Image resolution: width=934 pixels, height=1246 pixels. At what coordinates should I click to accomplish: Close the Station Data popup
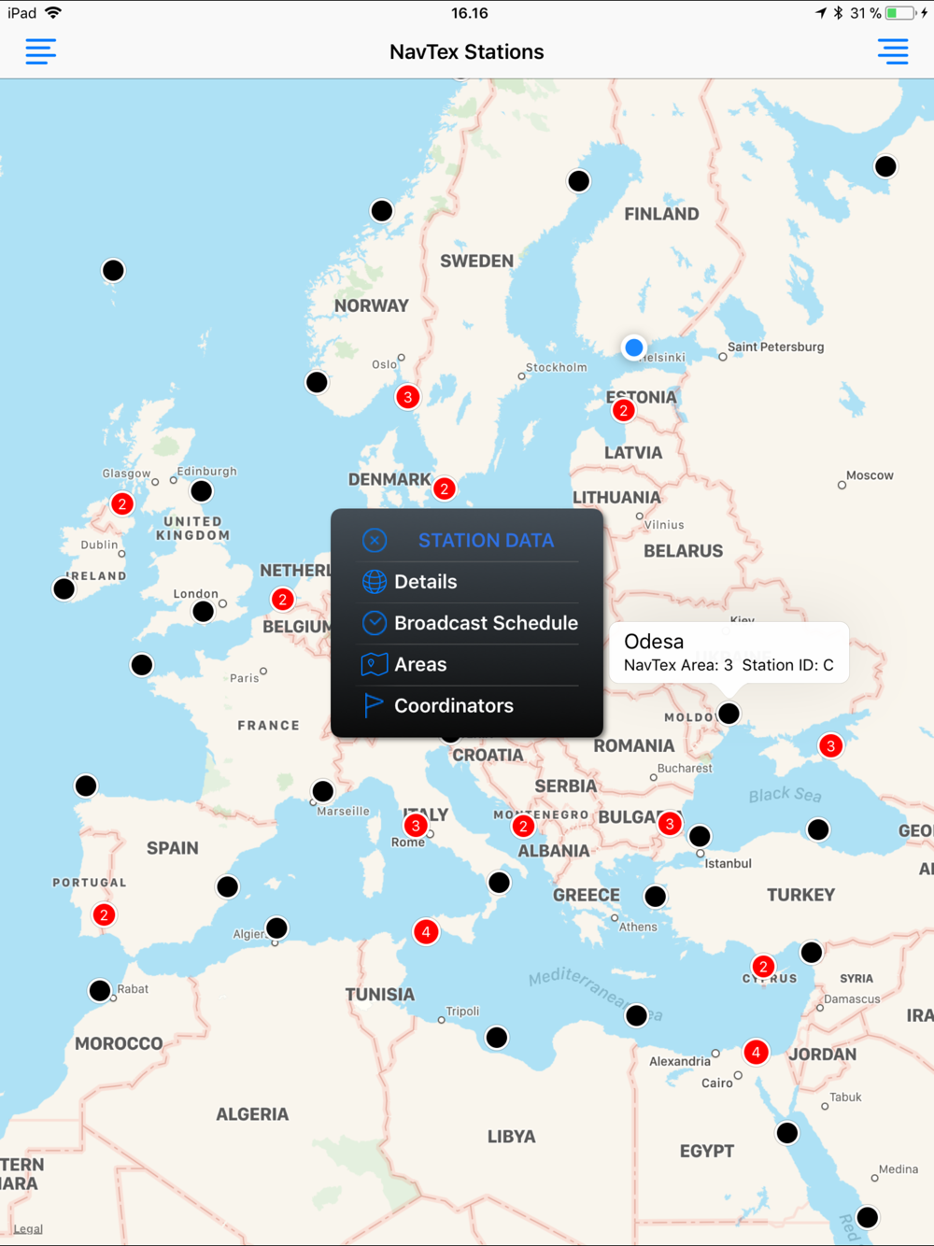coord(375,540)
